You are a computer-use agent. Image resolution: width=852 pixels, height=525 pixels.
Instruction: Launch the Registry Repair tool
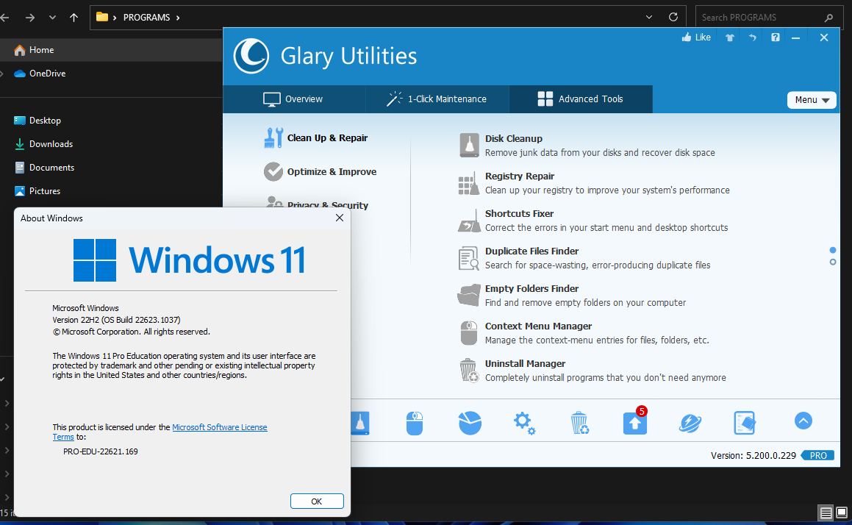594,182
